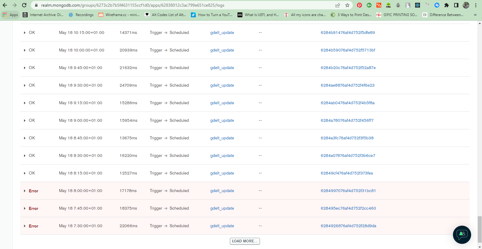
Task: Show the hidden bookmarks overflow
Action: tap(475, 15)
